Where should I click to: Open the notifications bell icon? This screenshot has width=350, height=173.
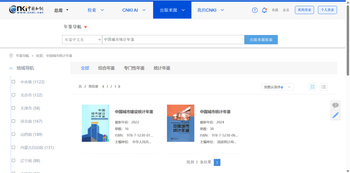[x=264, y=10]
